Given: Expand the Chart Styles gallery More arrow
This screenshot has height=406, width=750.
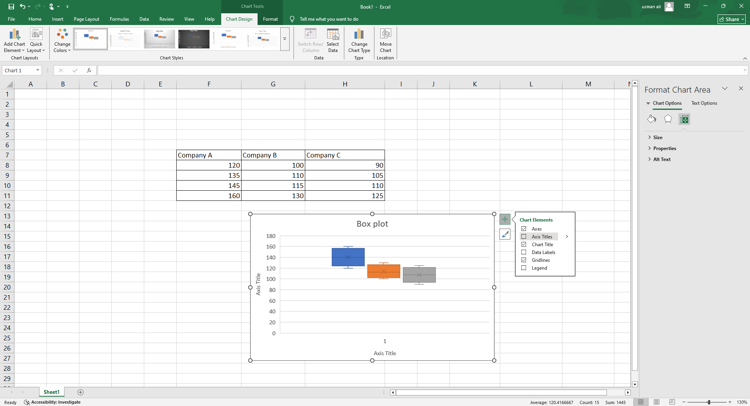Looking at the screenshot, I should (285, 39).
